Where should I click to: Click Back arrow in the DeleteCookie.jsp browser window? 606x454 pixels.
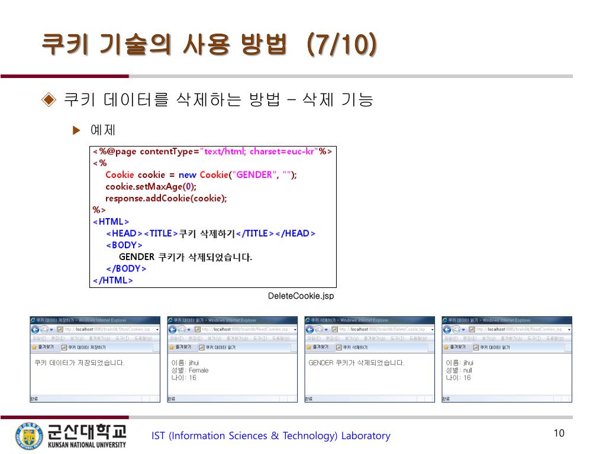coord(310,330)
